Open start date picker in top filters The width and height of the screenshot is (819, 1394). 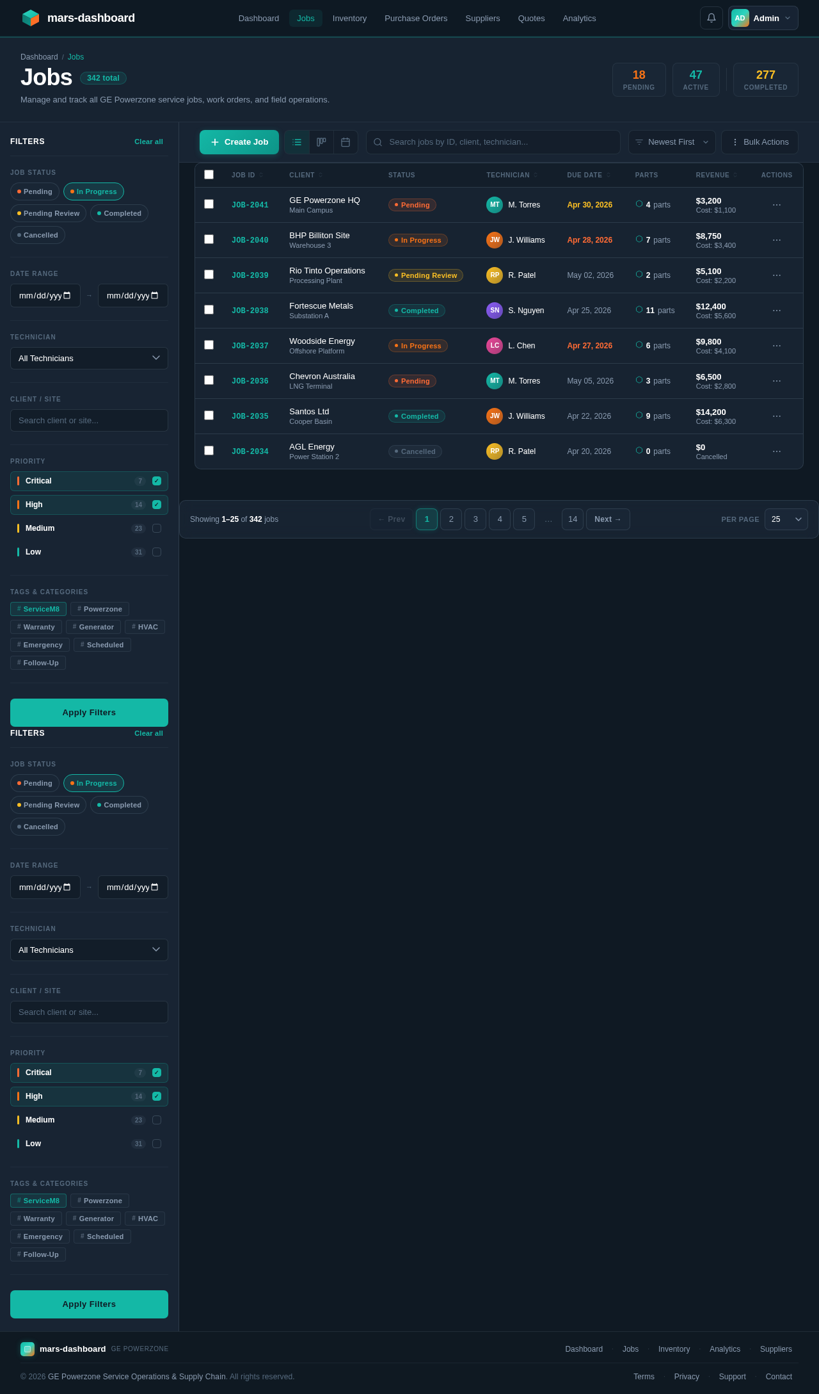coord(67,296)
